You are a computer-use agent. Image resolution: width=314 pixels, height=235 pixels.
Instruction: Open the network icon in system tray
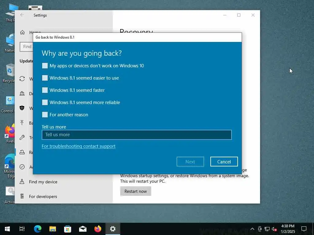coord(267,229)
